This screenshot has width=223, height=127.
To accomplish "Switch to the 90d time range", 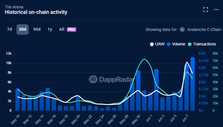I will tap(37, 30).
